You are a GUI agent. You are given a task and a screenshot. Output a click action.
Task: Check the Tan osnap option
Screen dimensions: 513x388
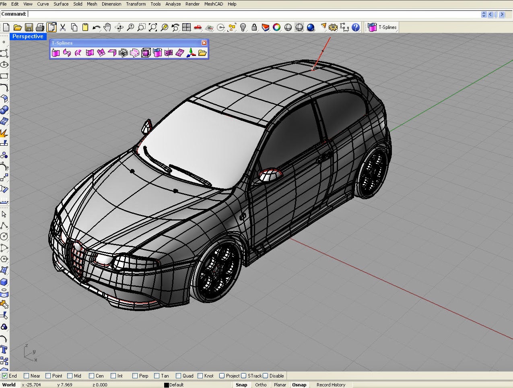point(157,376)
